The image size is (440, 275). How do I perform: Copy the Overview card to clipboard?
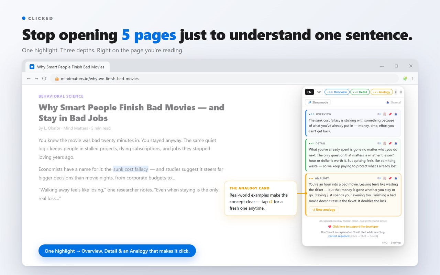point(385,114)
